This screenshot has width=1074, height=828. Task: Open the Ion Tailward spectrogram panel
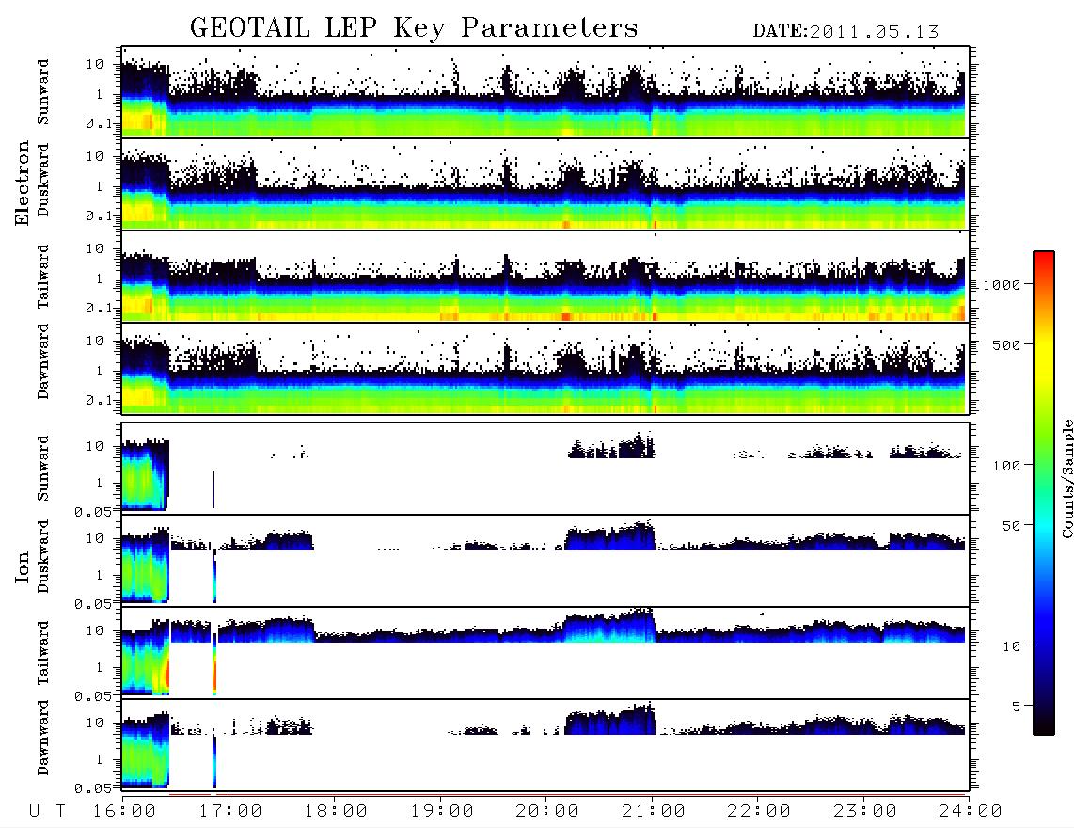(x=545, y=653)
